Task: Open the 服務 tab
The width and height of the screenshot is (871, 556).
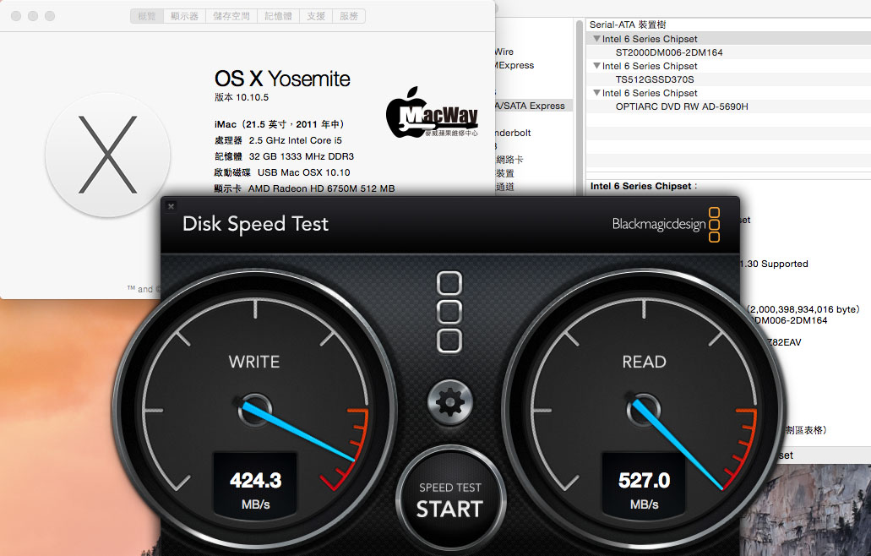Action: pos(349,16)
